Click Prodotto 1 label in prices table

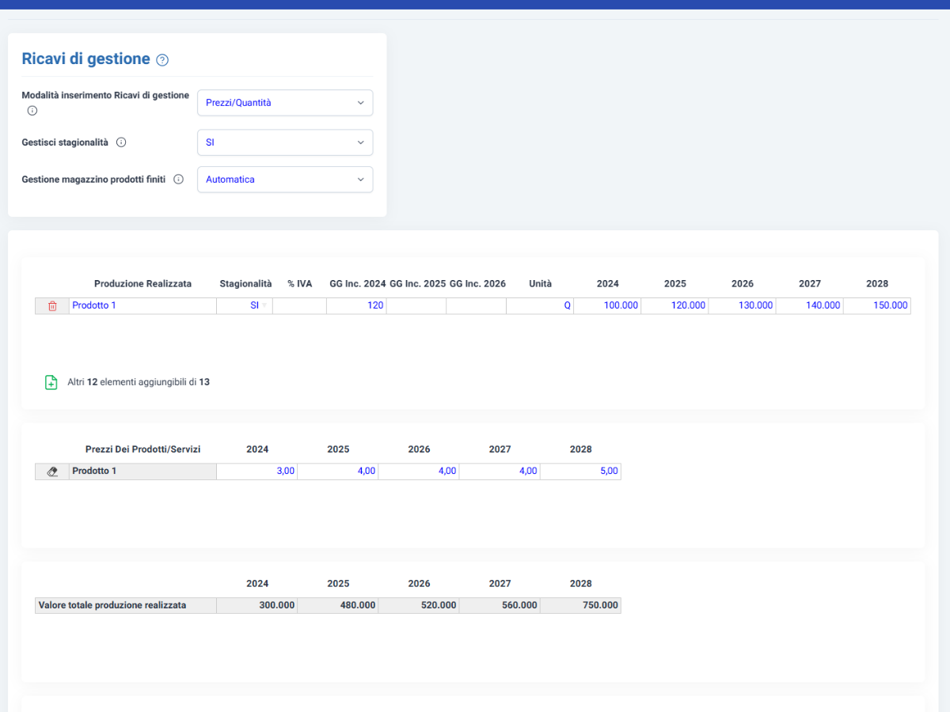(x=142, y=472)
